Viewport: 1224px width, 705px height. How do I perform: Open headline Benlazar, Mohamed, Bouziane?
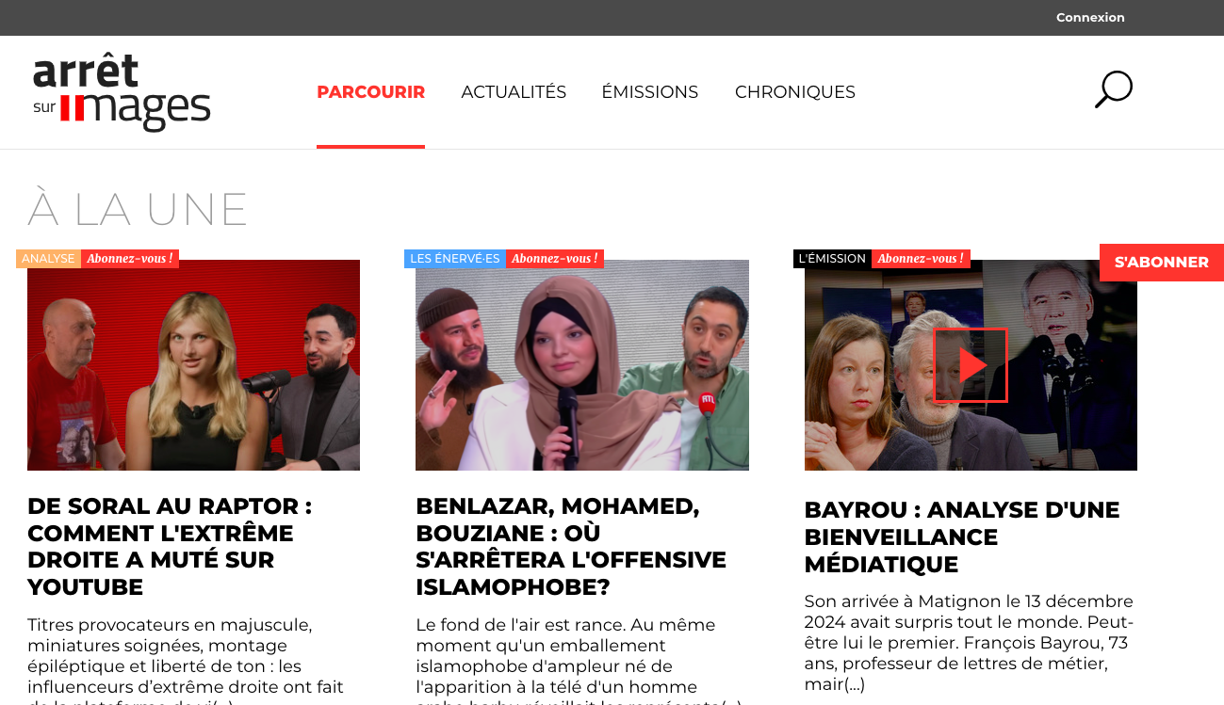coord(571,547)
